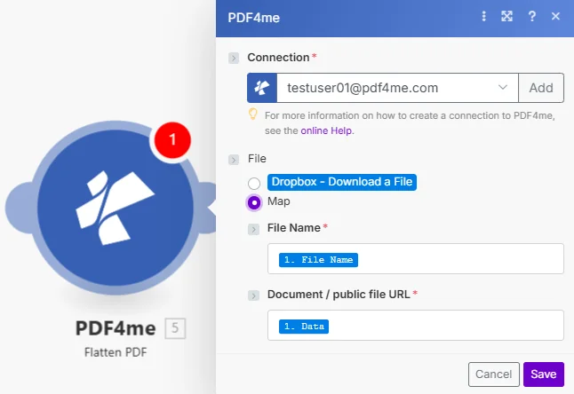Click the PDF4me module name label
Viewport: 574px width, 394px height.
tap(116, 328)
